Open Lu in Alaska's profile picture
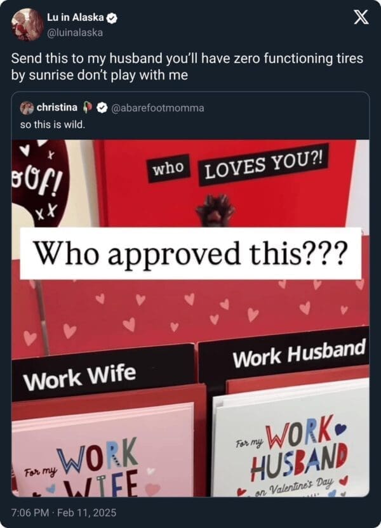Image resolution: width=381 pixels, height=528 pixels. [27, 24]
